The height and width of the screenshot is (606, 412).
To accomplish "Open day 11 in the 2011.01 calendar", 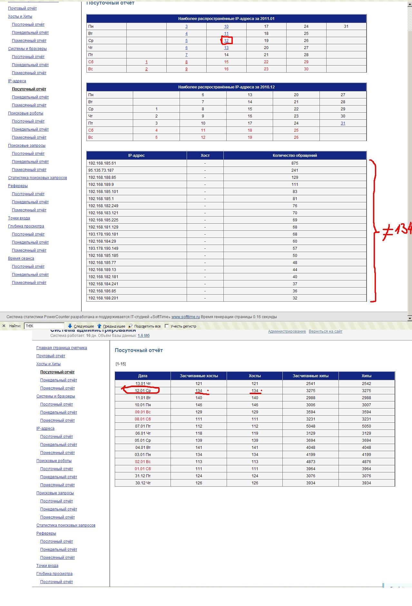I will (x=226, y=34).
